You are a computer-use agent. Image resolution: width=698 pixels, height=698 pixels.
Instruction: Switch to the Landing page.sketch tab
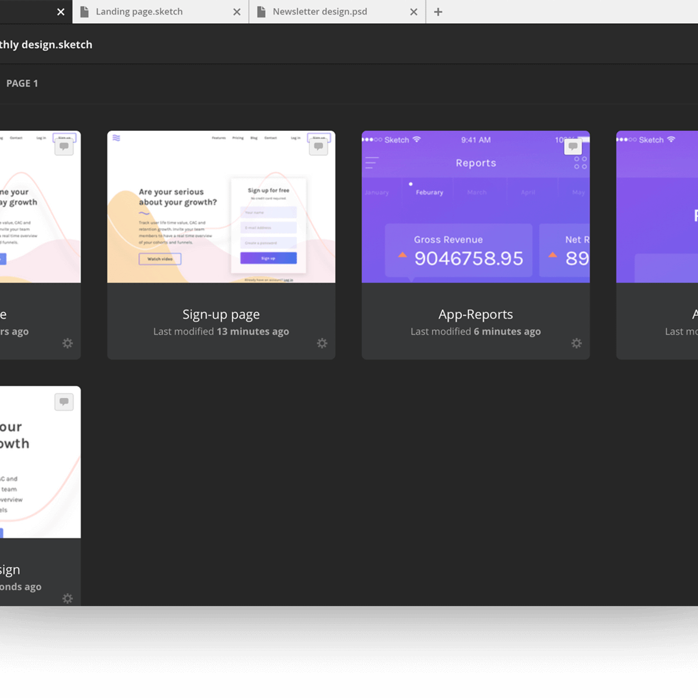tap(140, 12)
